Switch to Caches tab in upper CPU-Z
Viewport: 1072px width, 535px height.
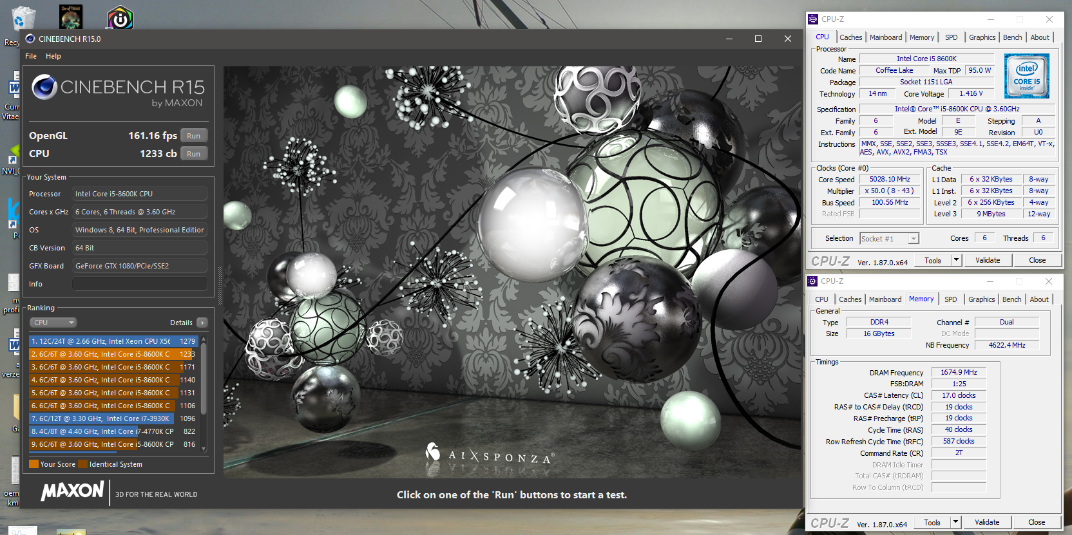coord(851,37)
